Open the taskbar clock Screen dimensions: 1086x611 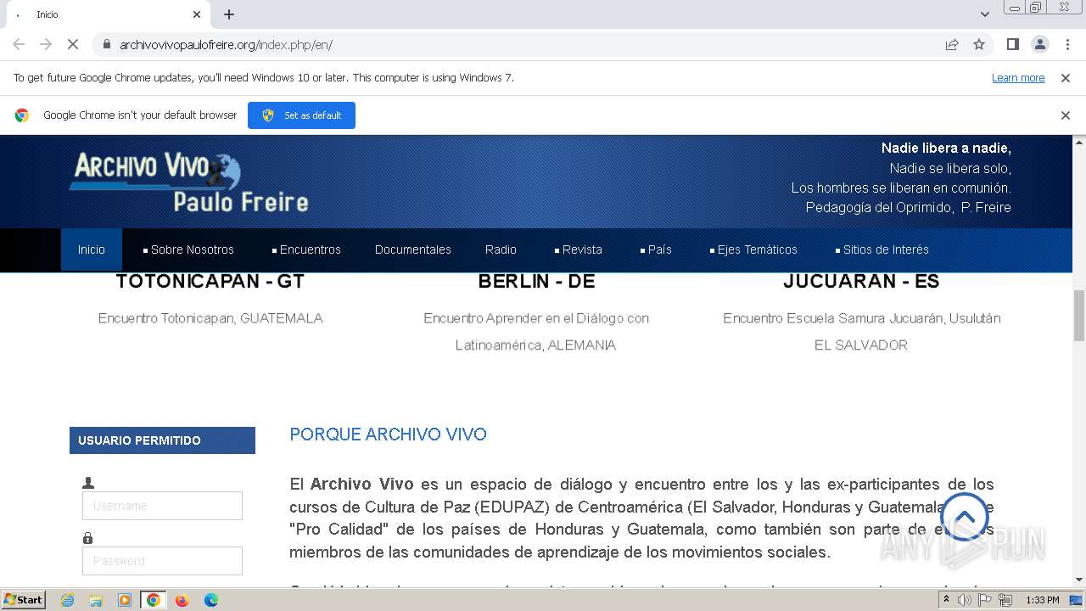1043,600
